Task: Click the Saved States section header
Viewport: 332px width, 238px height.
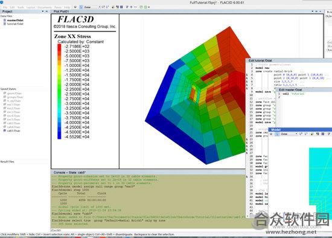Action: (x=8, y=89)
